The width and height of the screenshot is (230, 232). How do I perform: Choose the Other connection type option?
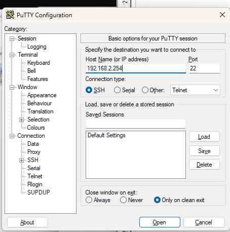pos(145,90)
